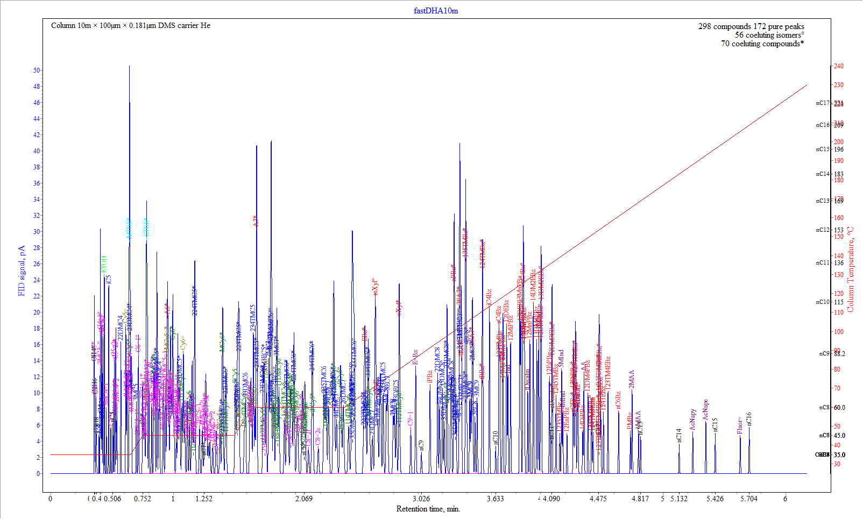The width and height of the screenshot is (863, 519).
Task: Select the AcNape peak label
Action: coord(705,410)
